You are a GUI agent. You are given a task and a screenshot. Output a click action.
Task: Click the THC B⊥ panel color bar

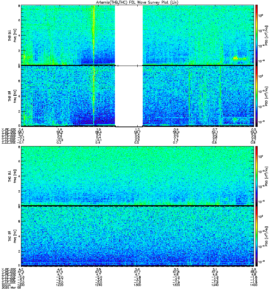click(257, 176)
